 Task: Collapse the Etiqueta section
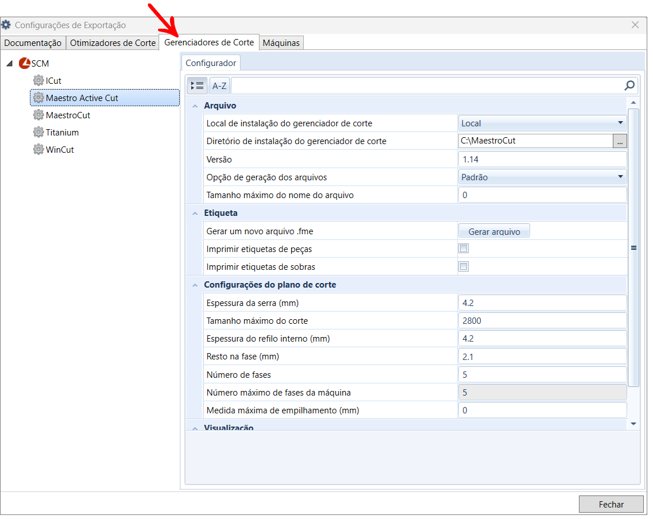coord(195,214)
